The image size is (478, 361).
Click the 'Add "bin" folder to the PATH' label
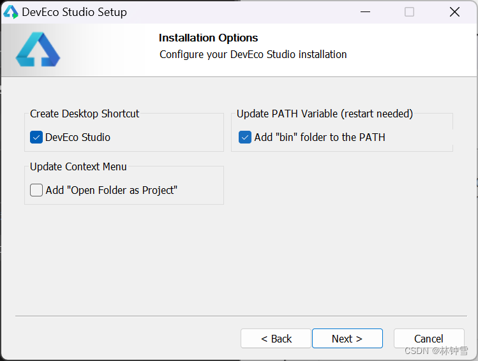tap(320, 137)
